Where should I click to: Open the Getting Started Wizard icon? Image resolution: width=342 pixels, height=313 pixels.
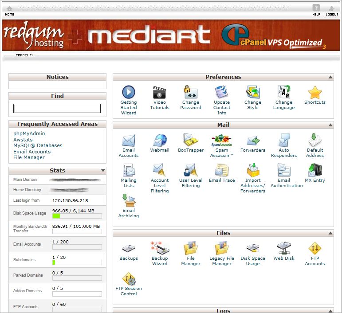pyautogui.click(x=129, y=93)
